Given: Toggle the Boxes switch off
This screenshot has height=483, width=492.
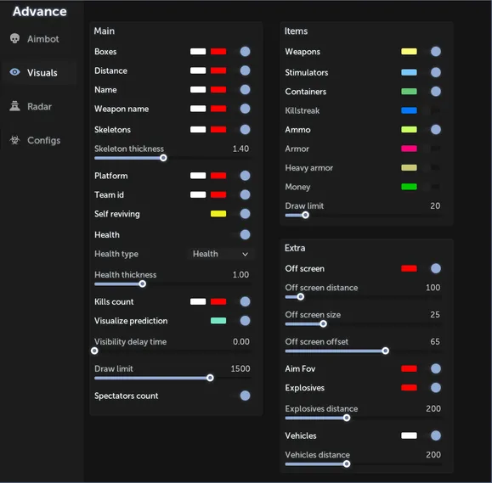Looking at the screenshot, I should [x=242, y=52].
